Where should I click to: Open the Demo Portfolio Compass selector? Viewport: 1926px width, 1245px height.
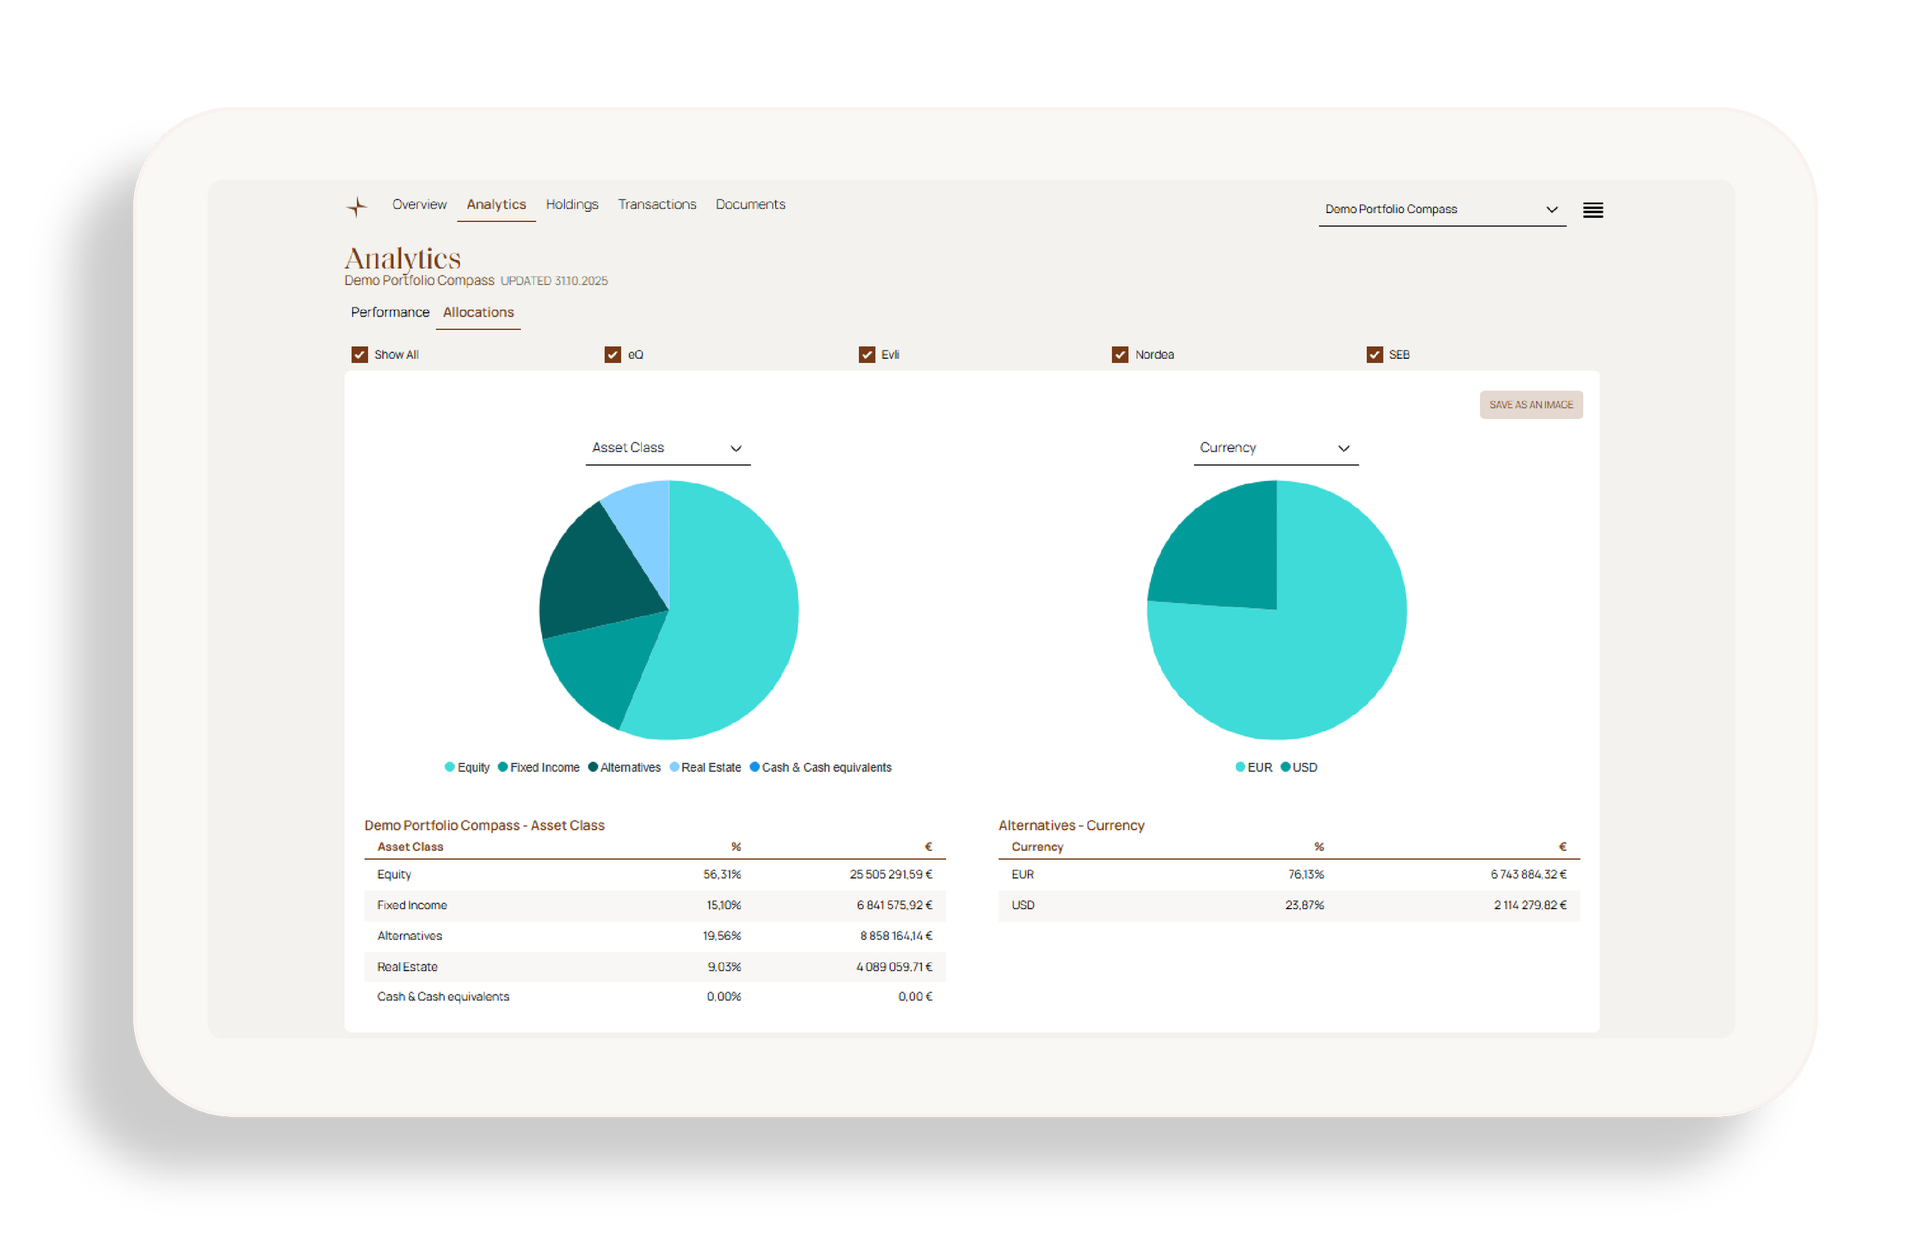1441,210
